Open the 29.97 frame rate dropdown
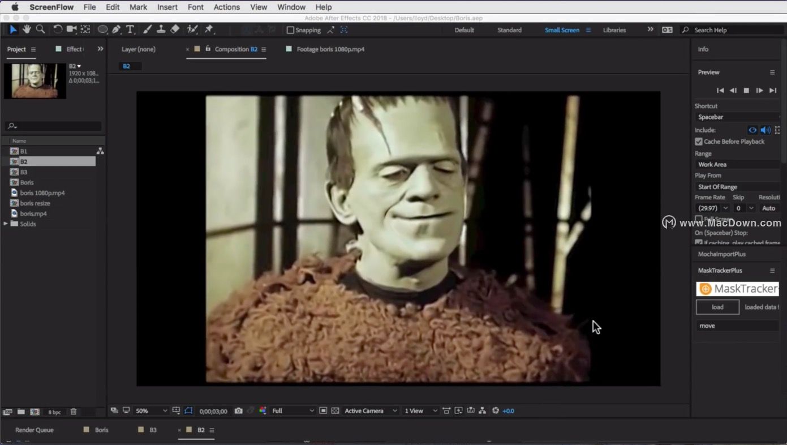 [712, 208]
